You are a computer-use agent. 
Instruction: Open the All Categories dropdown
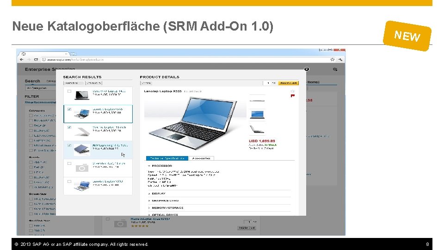[40, 88]
